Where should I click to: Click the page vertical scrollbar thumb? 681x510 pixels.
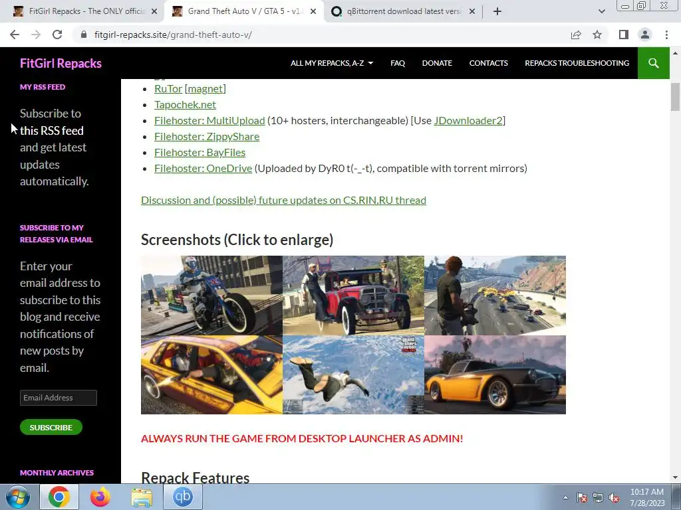click(676, 97)
